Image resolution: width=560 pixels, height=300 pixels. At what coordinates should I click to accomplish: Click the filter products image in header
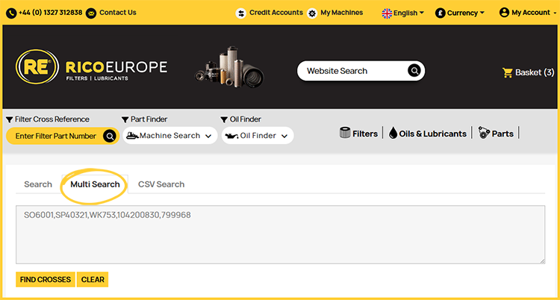click(229, 66)
